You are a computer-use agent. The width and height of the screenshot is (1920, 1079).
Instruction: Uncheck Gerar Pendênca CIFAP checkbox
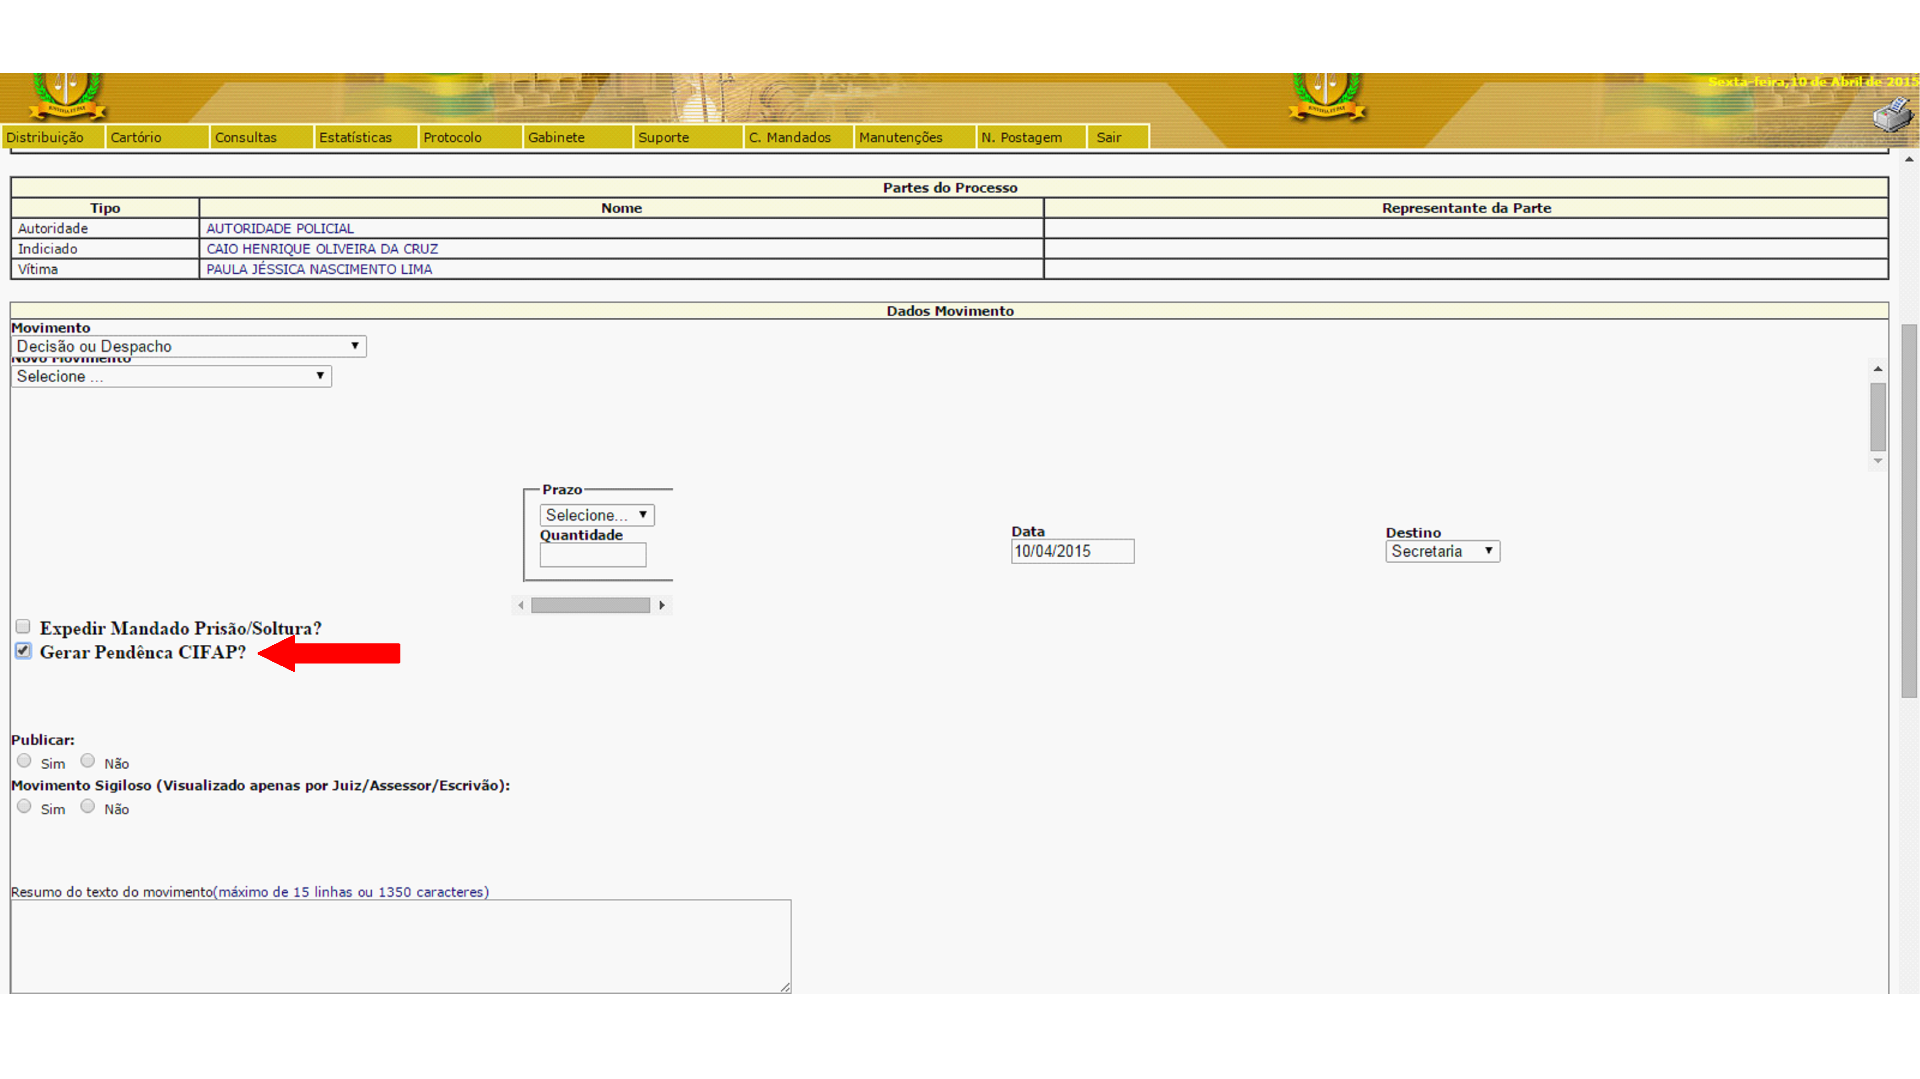click(x=23, y=651)
